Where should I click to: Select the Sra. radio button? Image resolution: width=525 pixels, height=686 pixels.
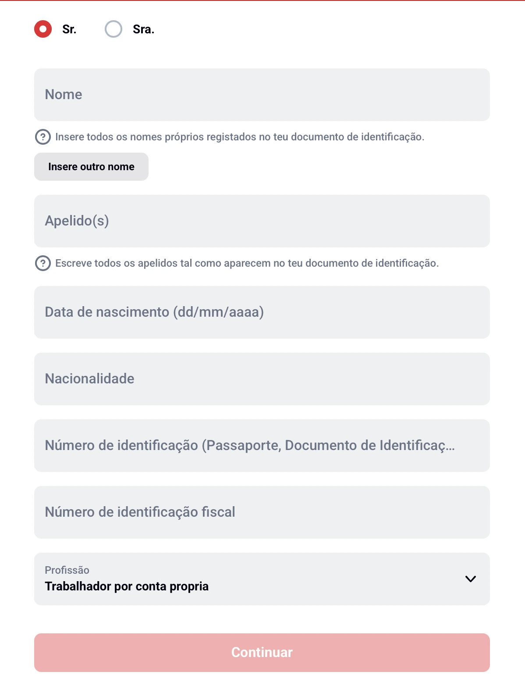point(114,29)
